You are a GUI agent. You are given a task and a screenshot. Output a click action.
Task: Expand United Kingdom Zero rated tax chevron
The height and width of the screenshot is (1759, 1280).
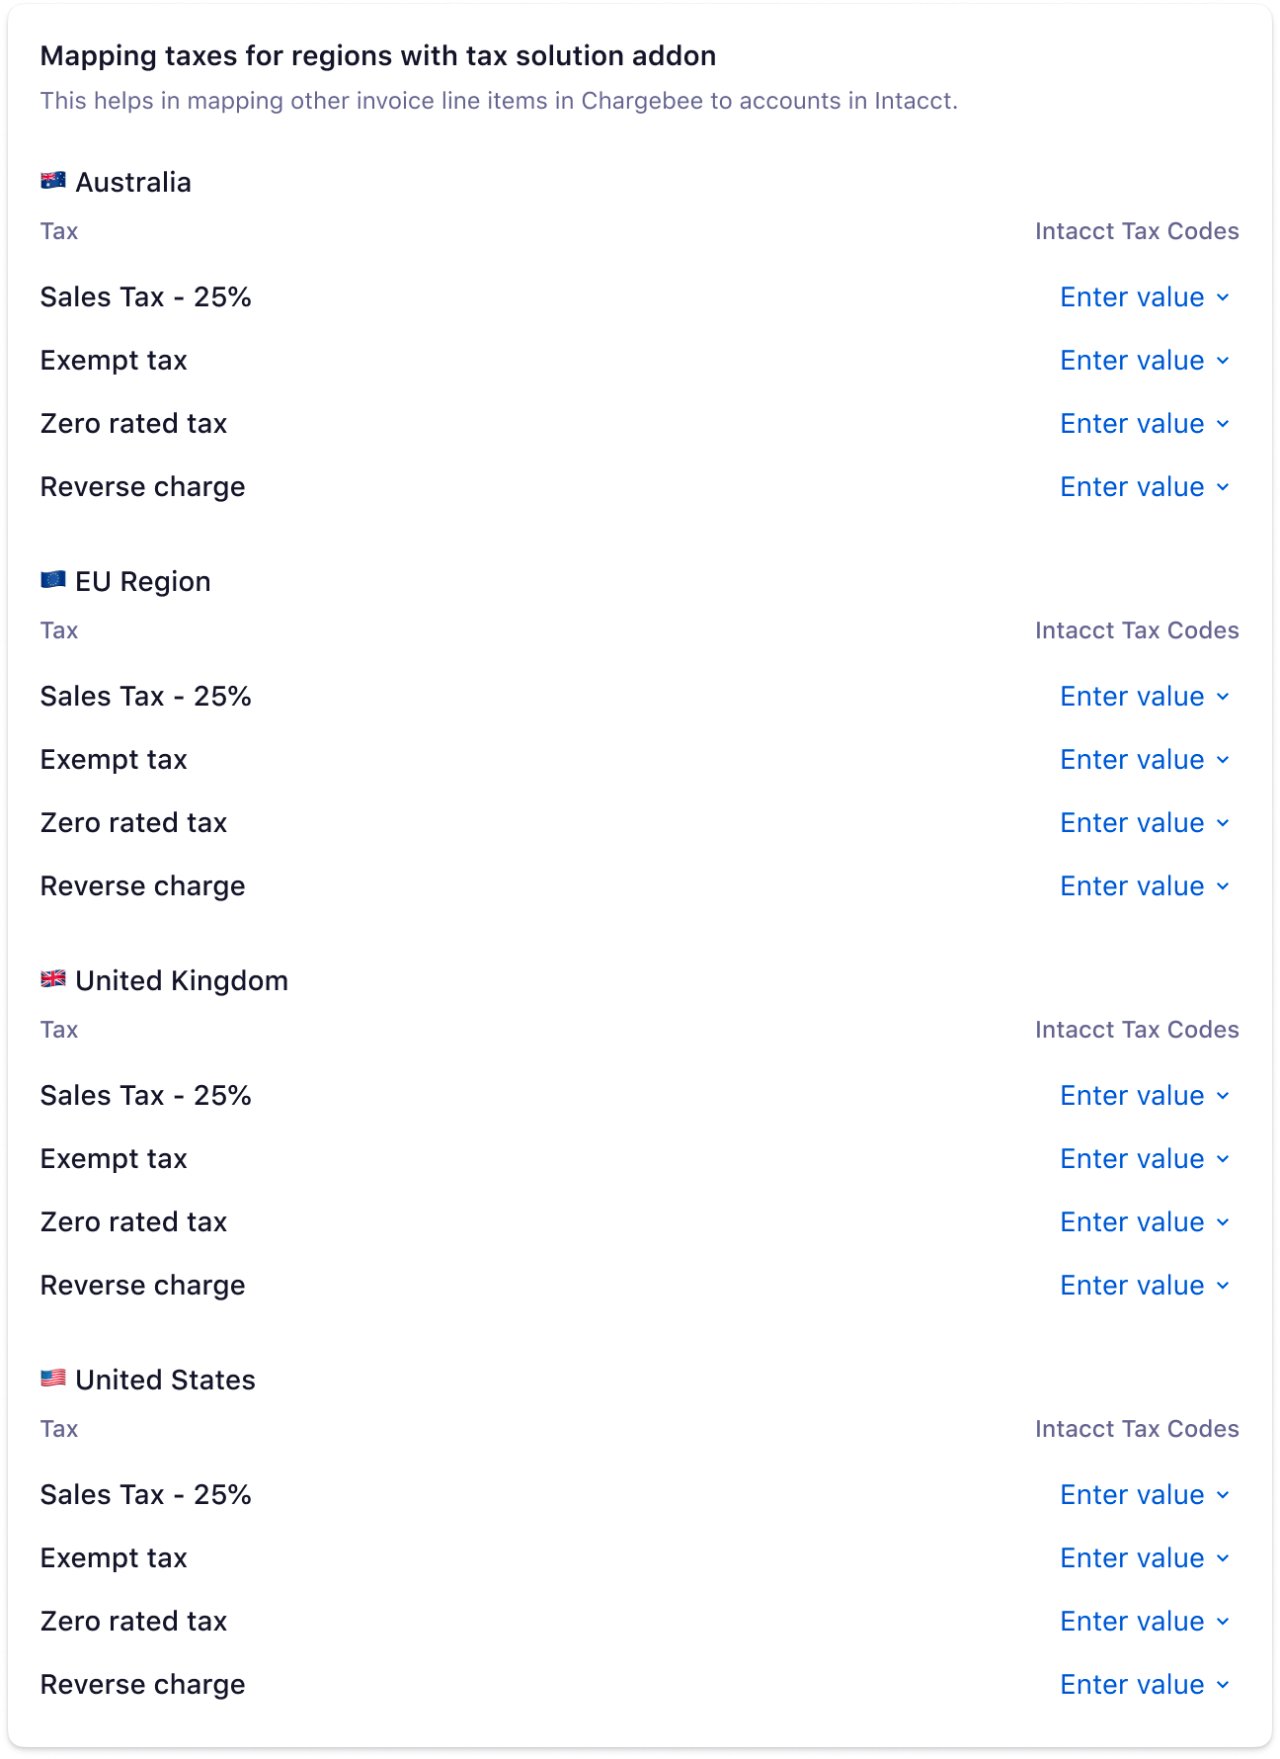point(1223,1222)
